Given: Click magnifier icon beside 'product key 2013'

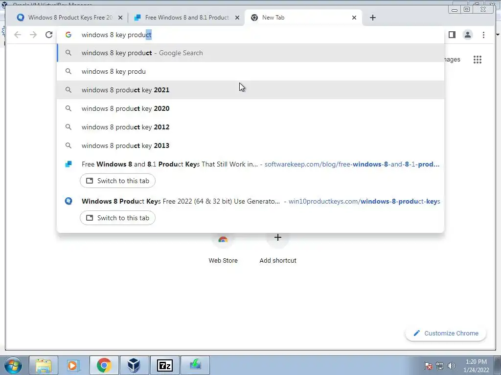Looking at the screenshot, I should click(x=68, y=146).
